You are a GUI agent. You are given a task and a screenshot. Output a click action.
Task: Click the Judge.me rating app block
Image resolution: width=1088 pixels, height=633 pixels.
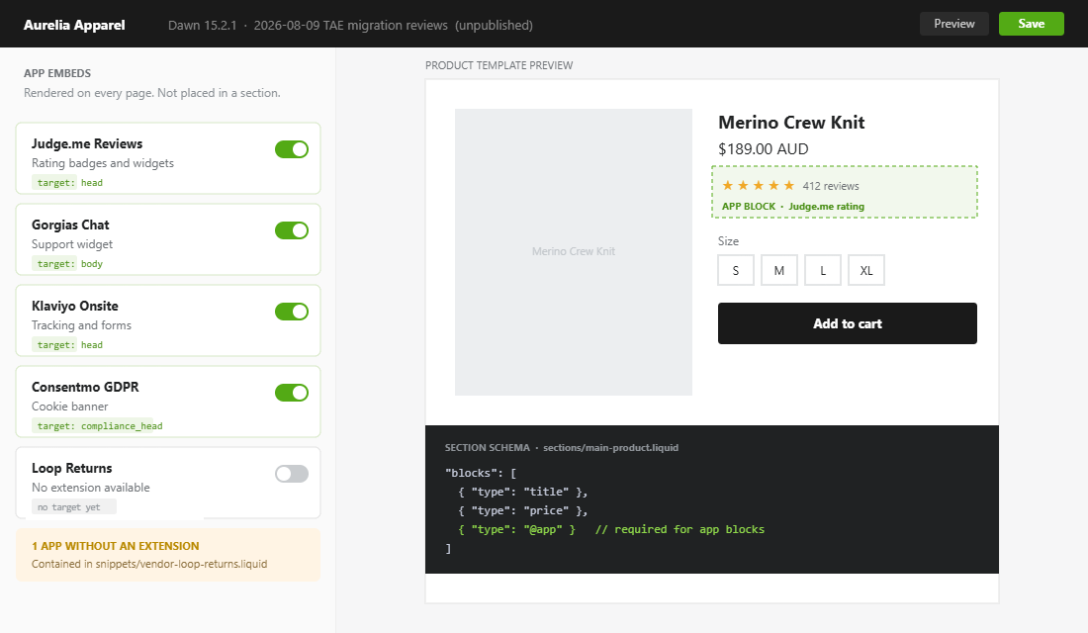click(x=845, y=192)
